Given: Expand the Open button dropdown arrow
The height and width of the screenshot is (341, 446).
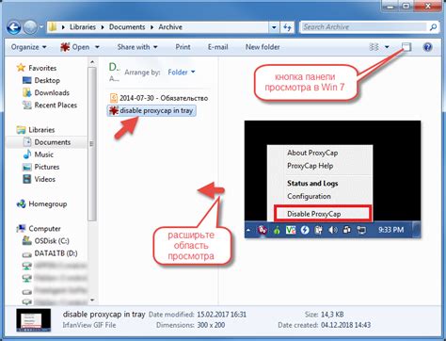Looking at the screenshot, I should (x=97, y=47).
